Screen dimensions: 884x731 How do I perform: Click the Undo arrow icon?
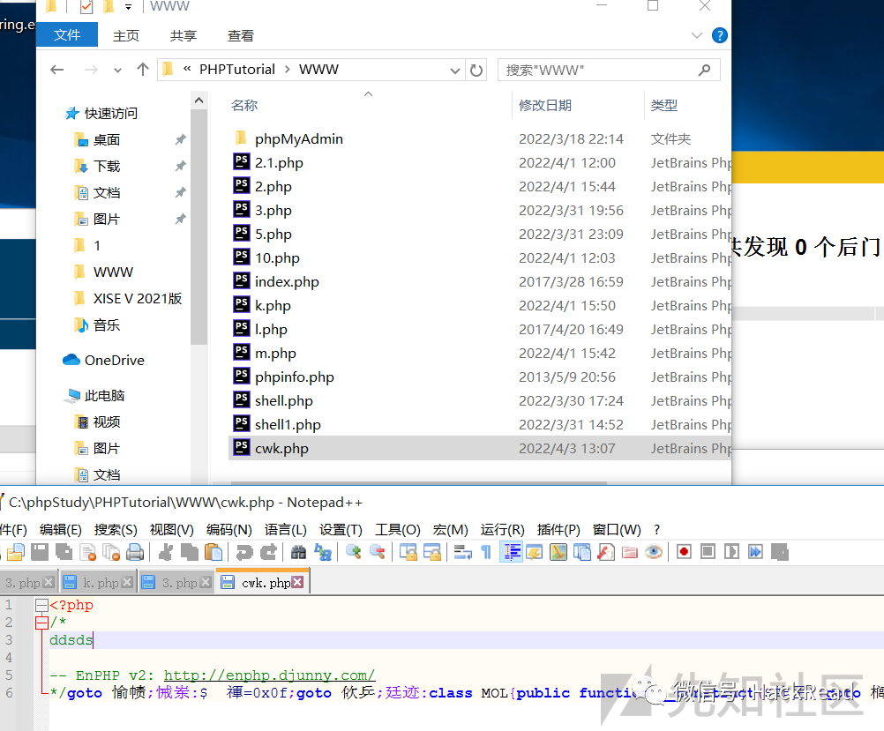pos(244,552)
